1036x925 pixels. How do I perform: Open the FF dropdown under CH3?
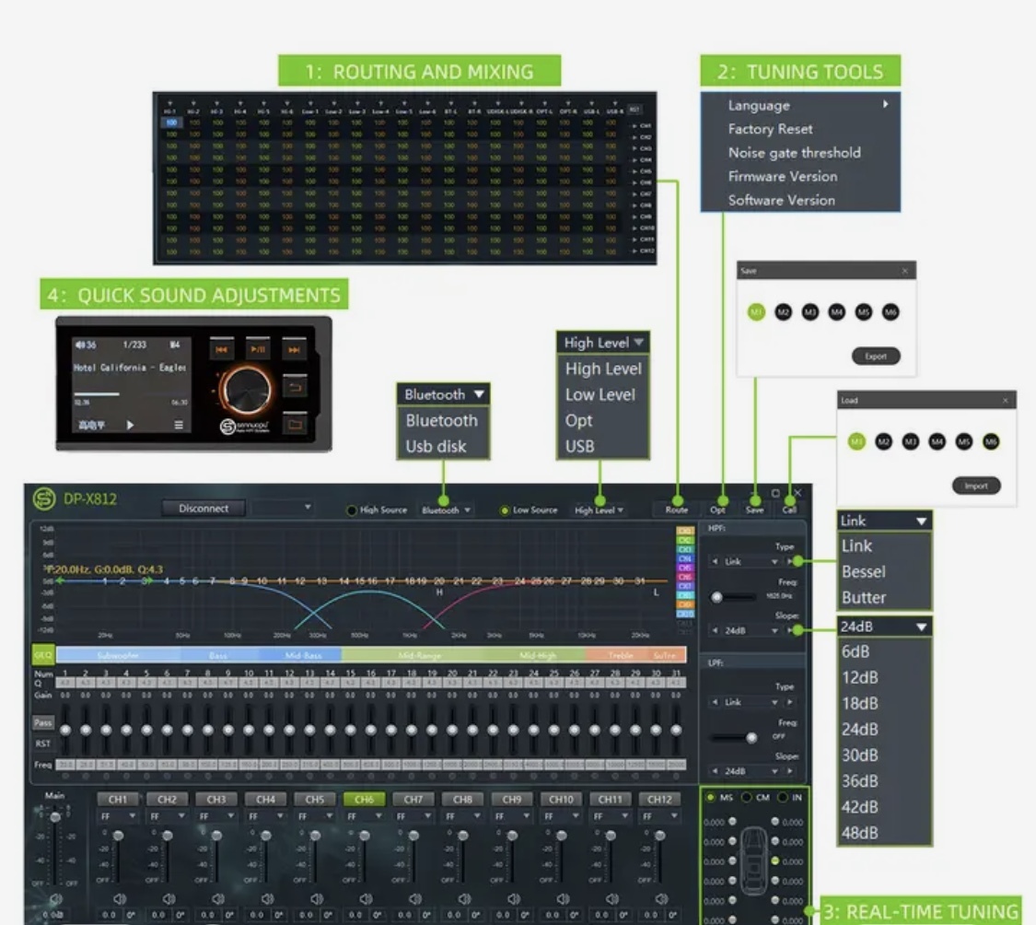point(215,816)
